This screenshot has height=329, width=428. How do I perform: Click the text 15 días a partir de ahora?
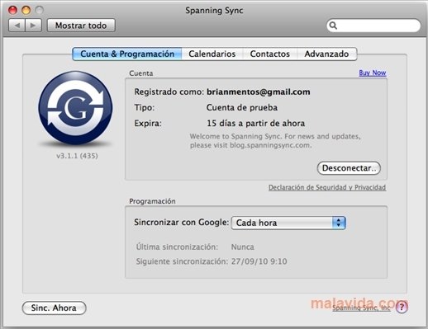coord(256,123)
